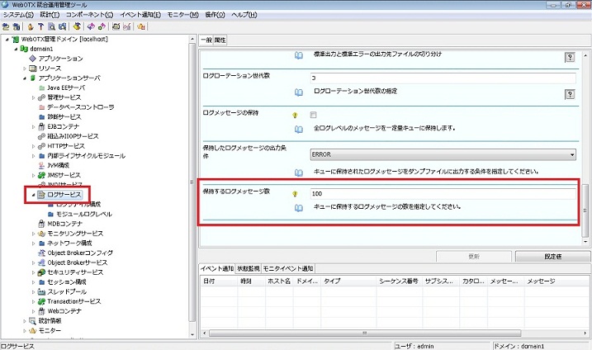Collapse the WebOTX管理ドメイン tree node
This screenshot has height=350, width=592.
tap(7, 40)
